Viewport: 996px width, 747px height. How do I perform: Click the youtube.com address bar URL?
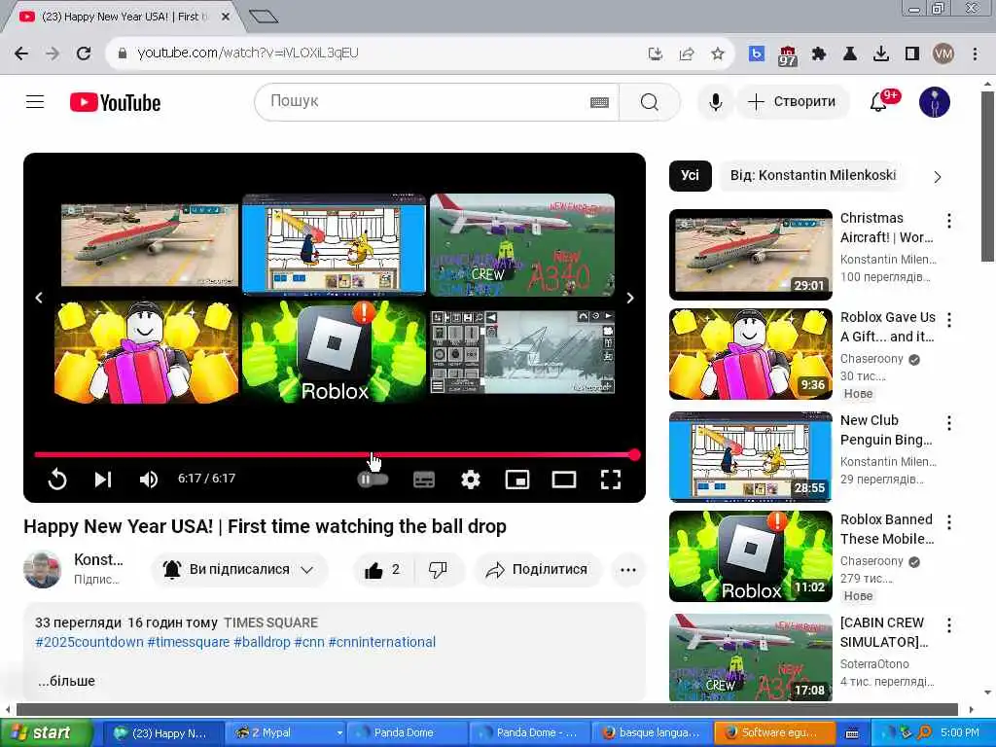pyautogui.click(x=248, y=53)
